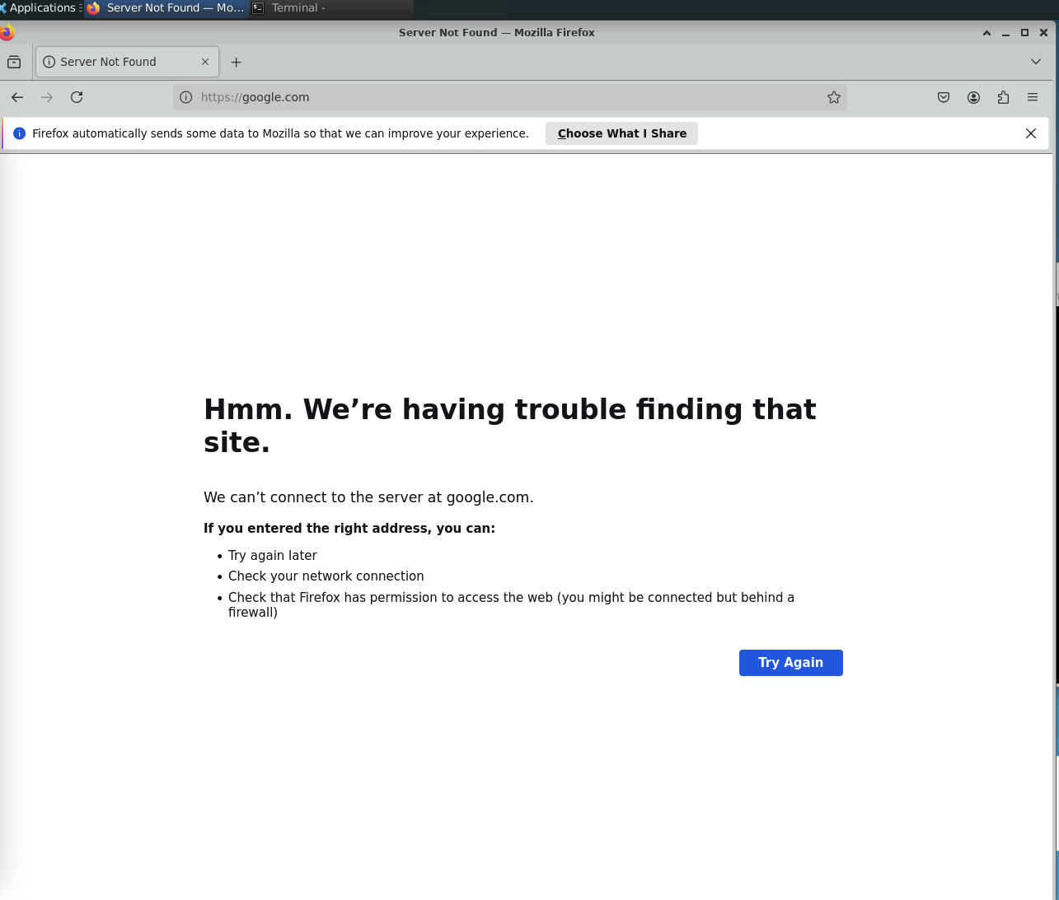Click the google.com address bar
The height and width of the screenshot is (900, 1059).
tap(509, 97)
